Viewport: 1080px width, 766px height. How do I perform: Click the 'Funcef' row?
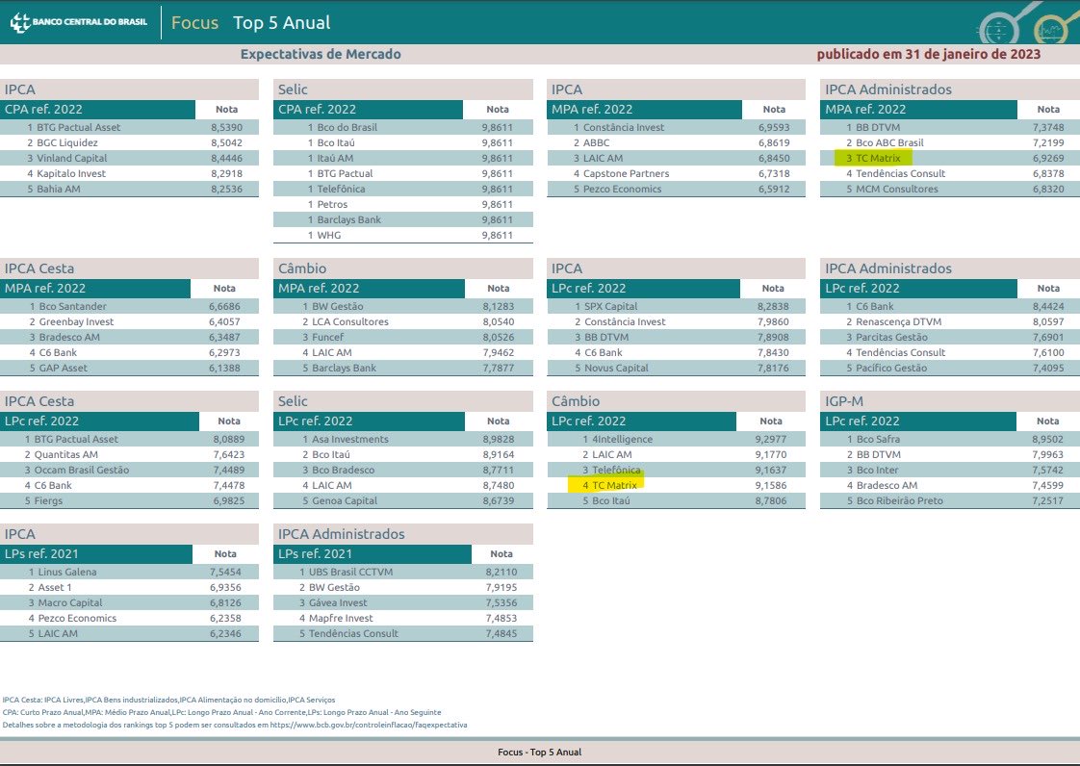tap(403, 337)
